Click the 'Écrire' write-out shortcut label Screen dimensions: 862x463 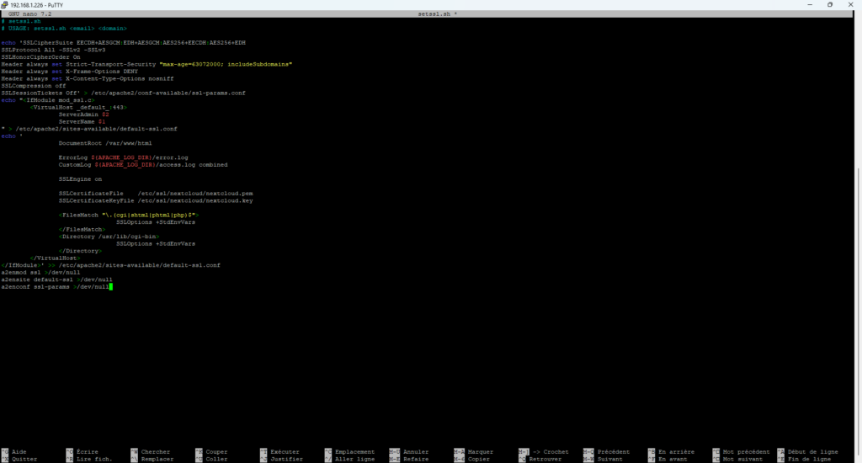(x=87, y=452)
